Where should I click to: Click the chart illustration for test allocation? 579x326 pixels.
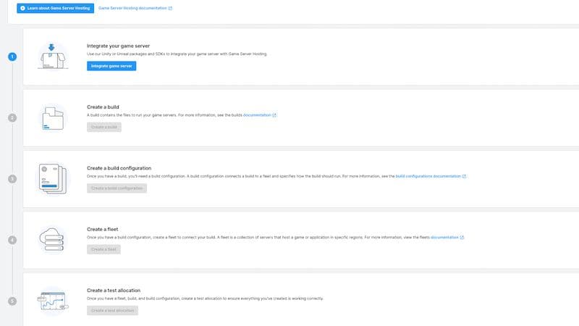[x=53, y=301]
